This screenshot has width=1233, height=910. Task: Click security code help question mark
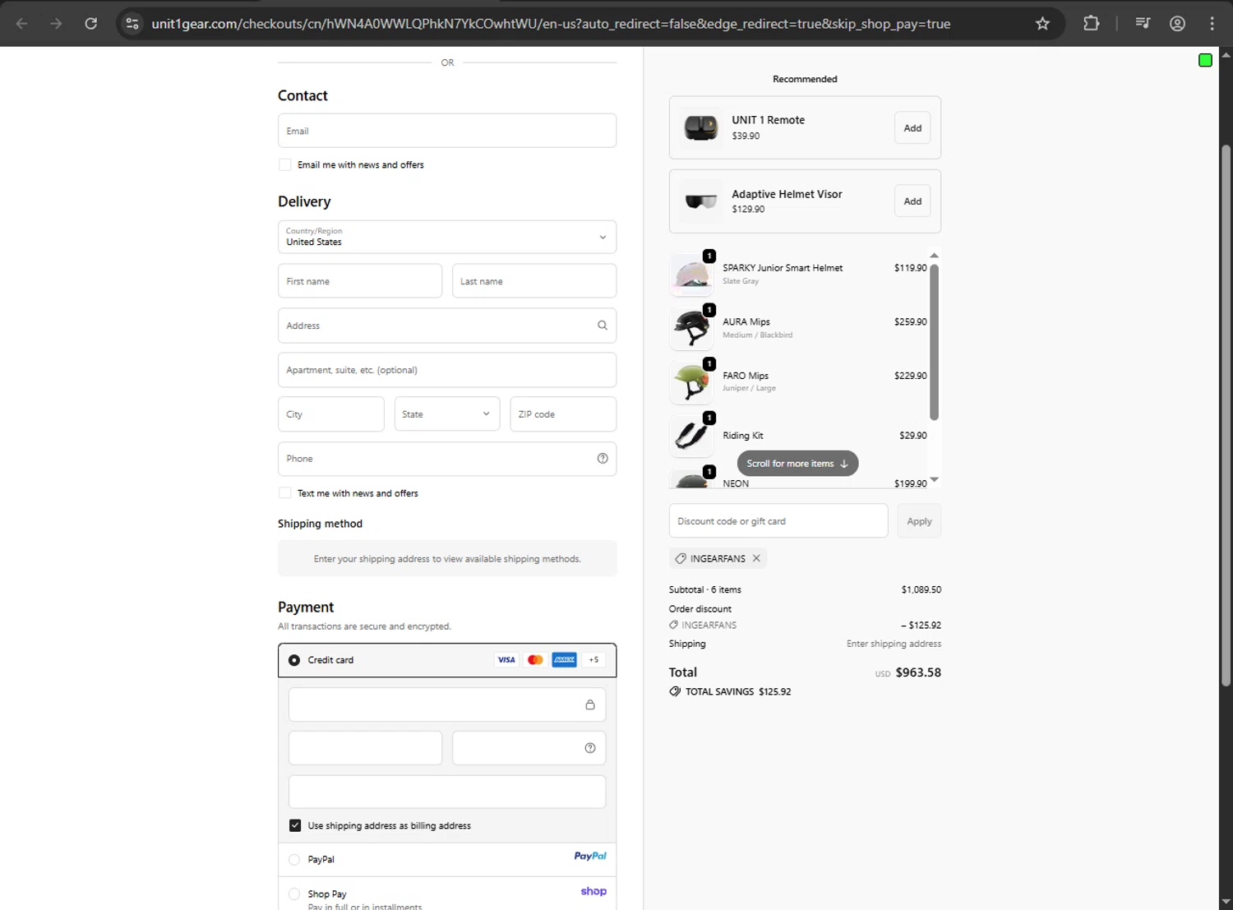(590, 748)
